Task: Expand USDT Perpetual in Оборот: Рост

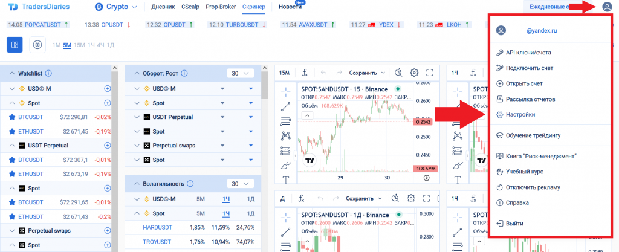Action: pos(137,117)
